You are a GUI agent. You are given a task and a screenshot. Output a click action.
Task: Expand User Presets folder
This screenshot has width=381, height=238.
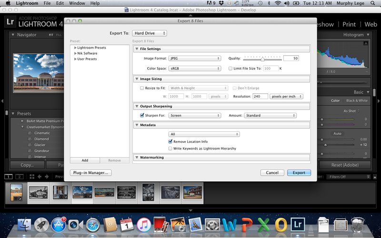click(x=75, y=59)
